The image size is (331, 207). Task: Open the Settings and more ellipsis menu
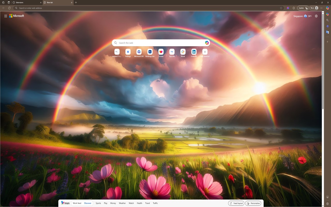321,8
